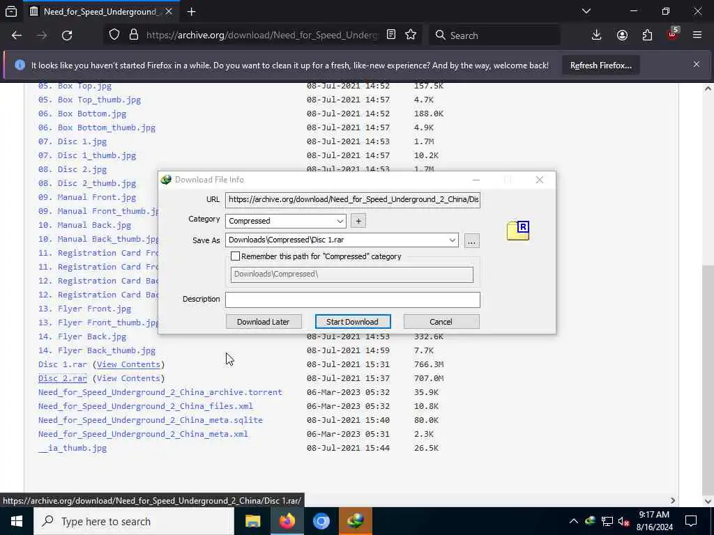Viewport: 714px width, 535px height.
Task: Click the Firefox address bar URL
Action: pyautogui.click(x=262, y=36)
